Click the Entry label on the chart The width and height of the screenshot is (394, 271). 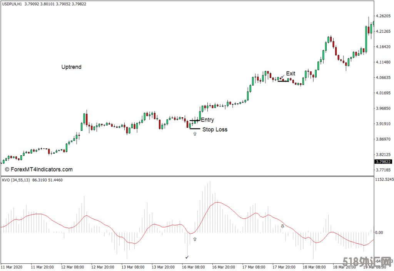[207, 120]
